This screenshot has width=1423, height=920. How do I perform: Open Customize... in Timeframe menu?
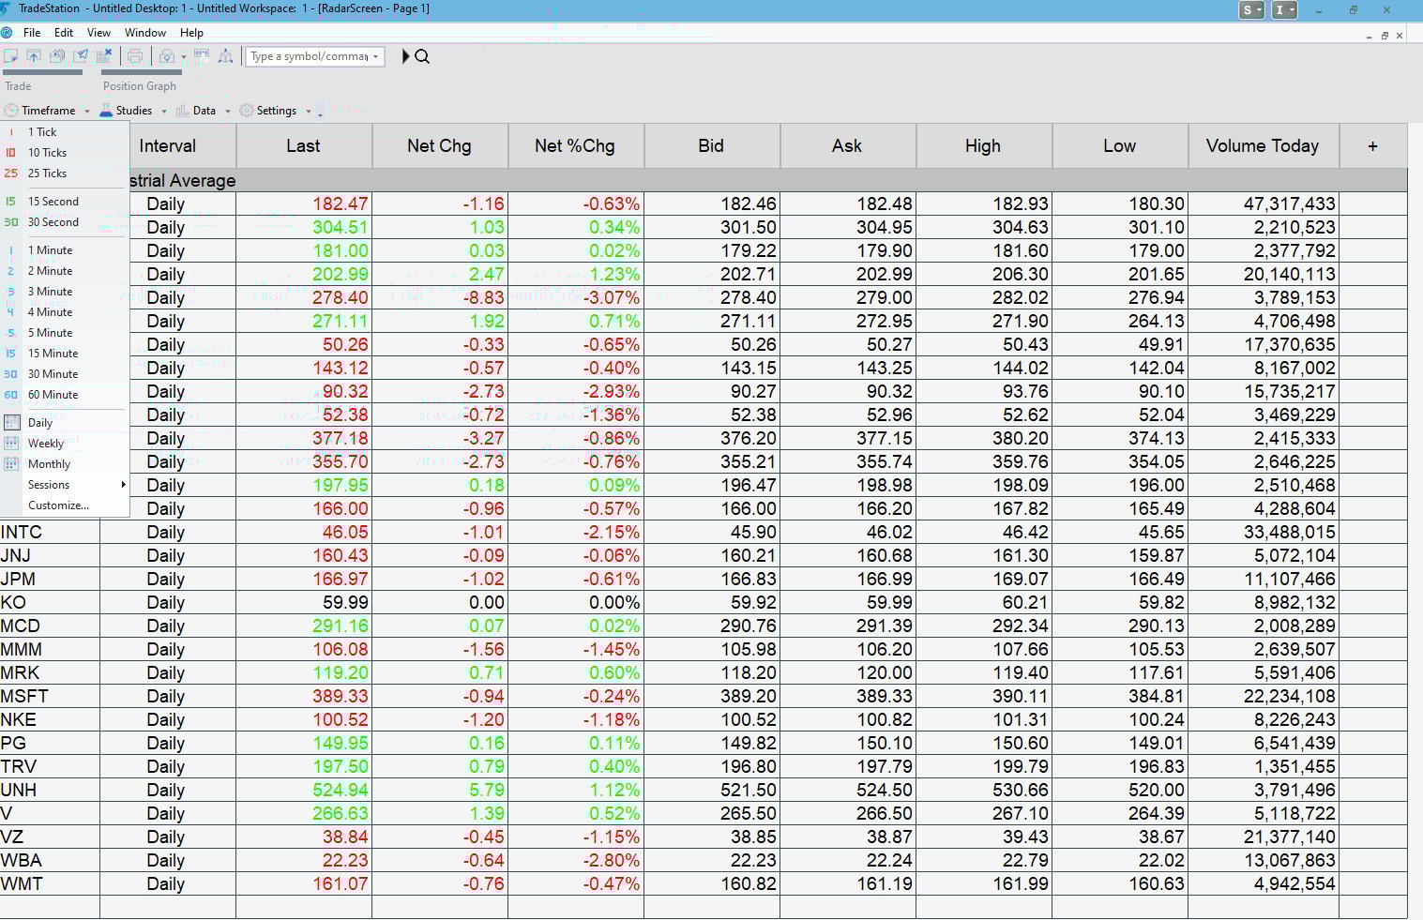tap(63, 505)
